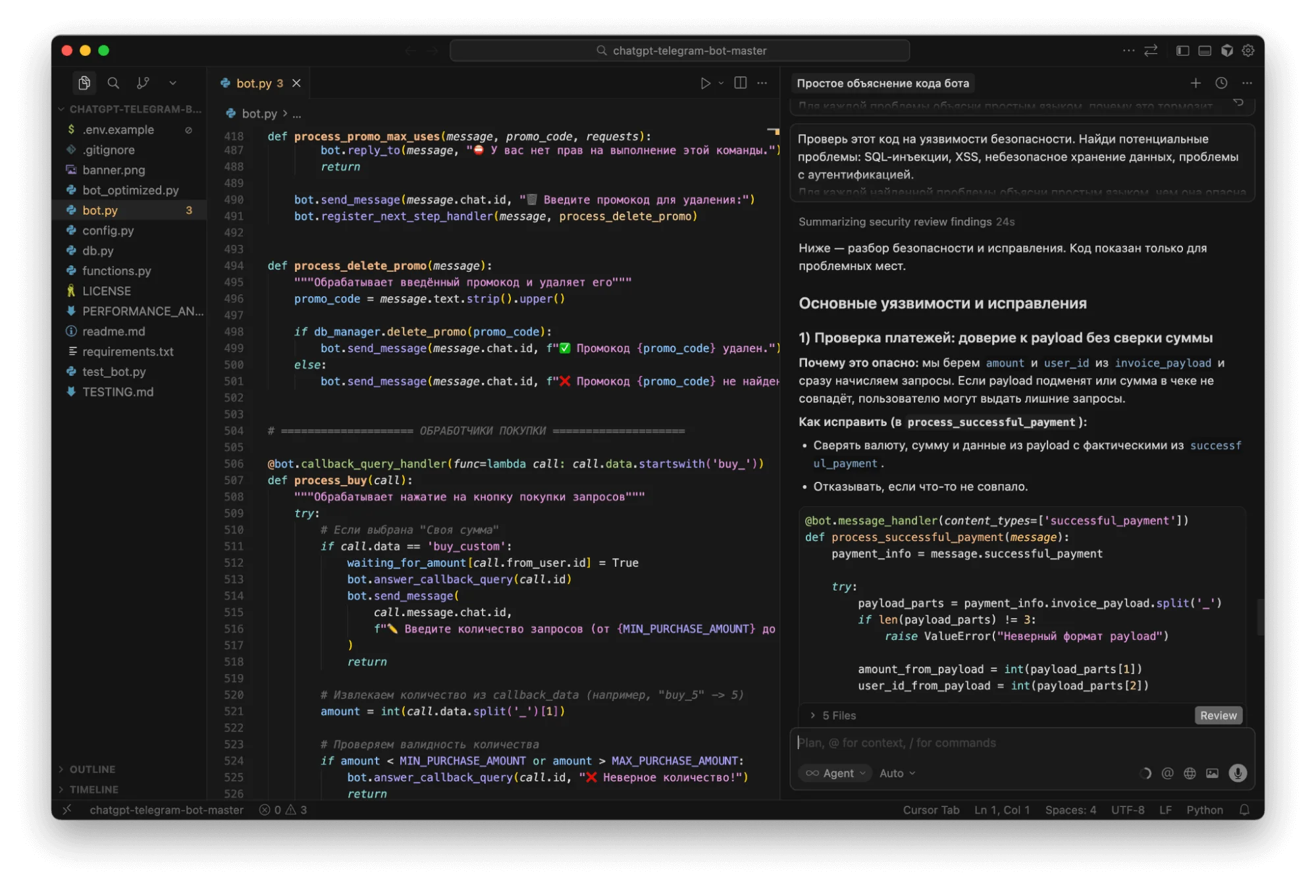Click the Review button
Image resolution: width=1316 pixels, height=888 pixels.
[x=1218, y=716]
